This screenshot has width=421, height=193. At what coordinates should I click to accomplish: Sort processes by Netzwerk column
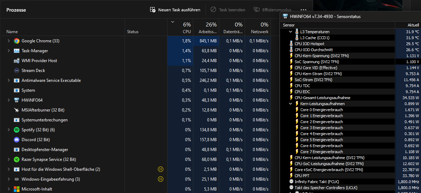pyautogui.click(x=257, y=27)
